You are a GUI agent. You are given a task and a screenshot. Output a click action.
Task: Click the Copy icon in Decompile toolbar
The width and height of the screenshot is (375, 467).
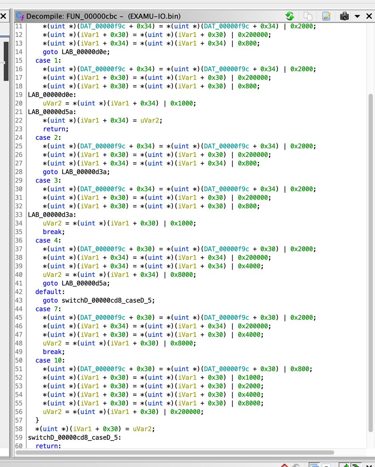308,16
